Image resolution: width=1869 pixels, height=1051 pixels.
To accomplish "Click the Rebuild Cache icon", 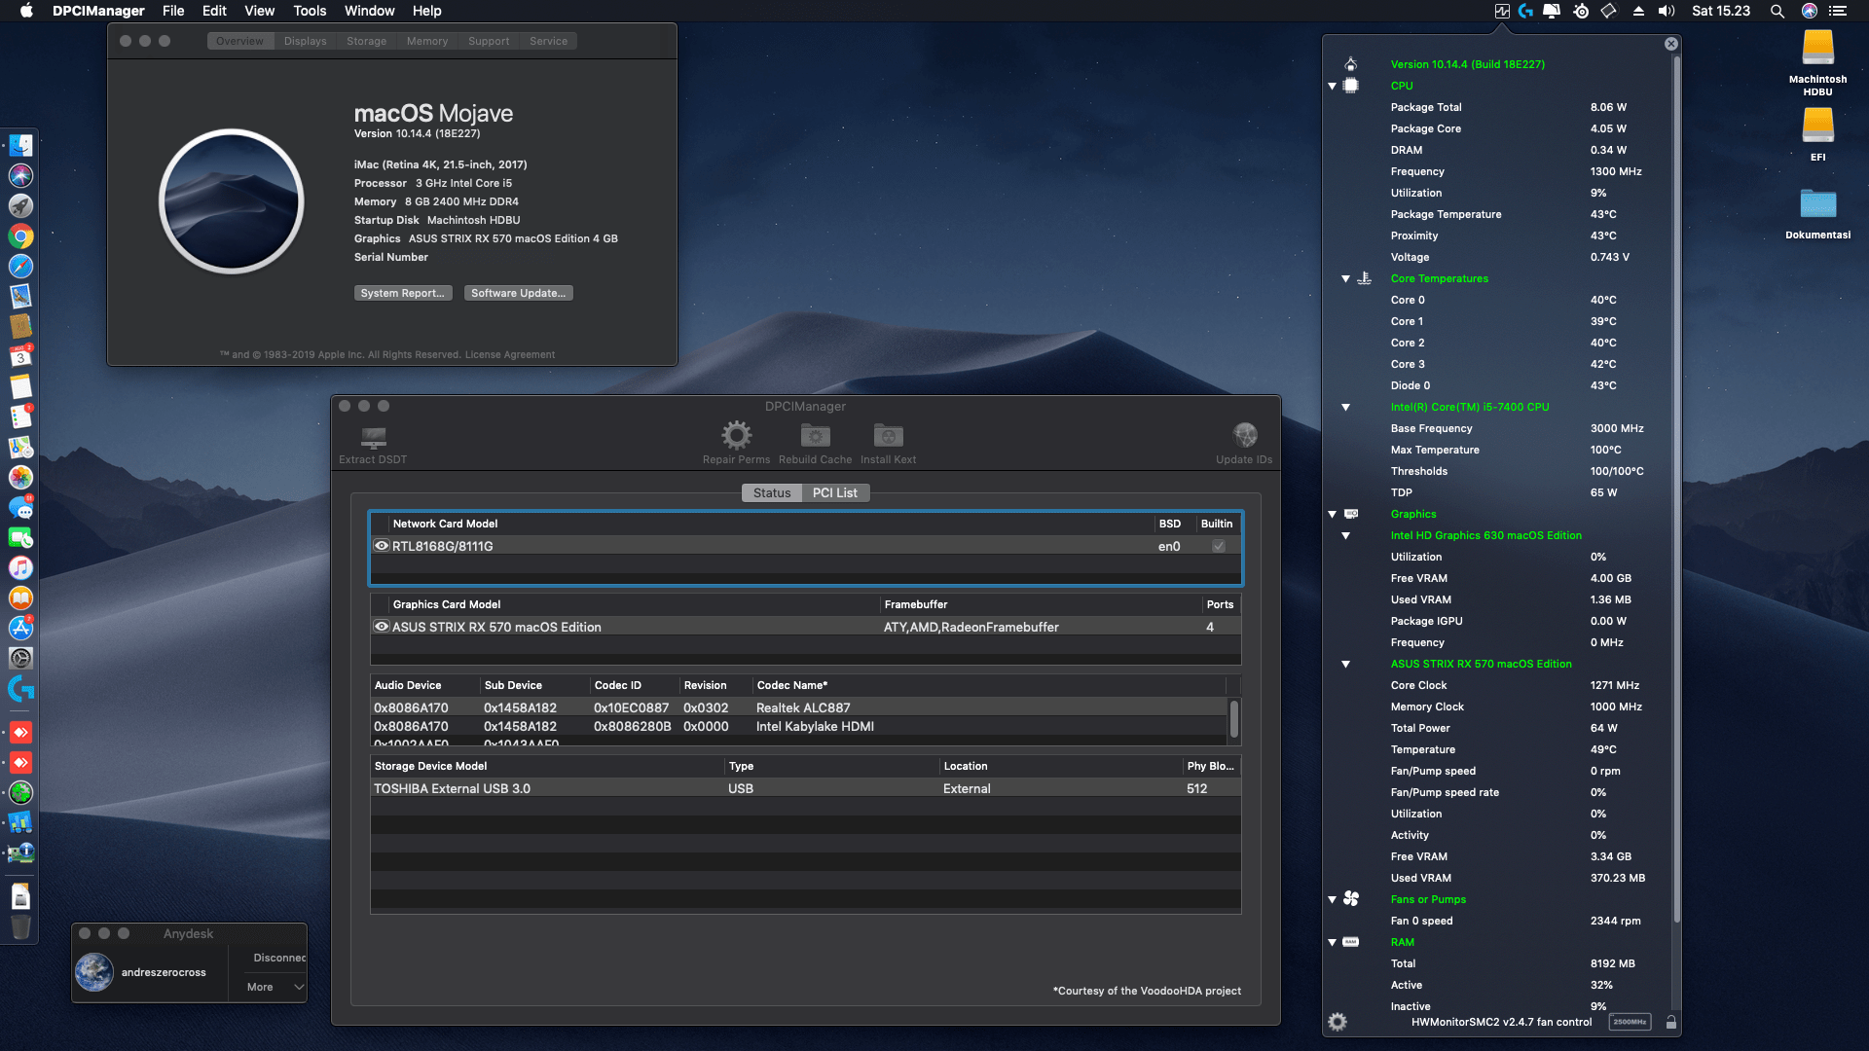I will pos(816,435).
